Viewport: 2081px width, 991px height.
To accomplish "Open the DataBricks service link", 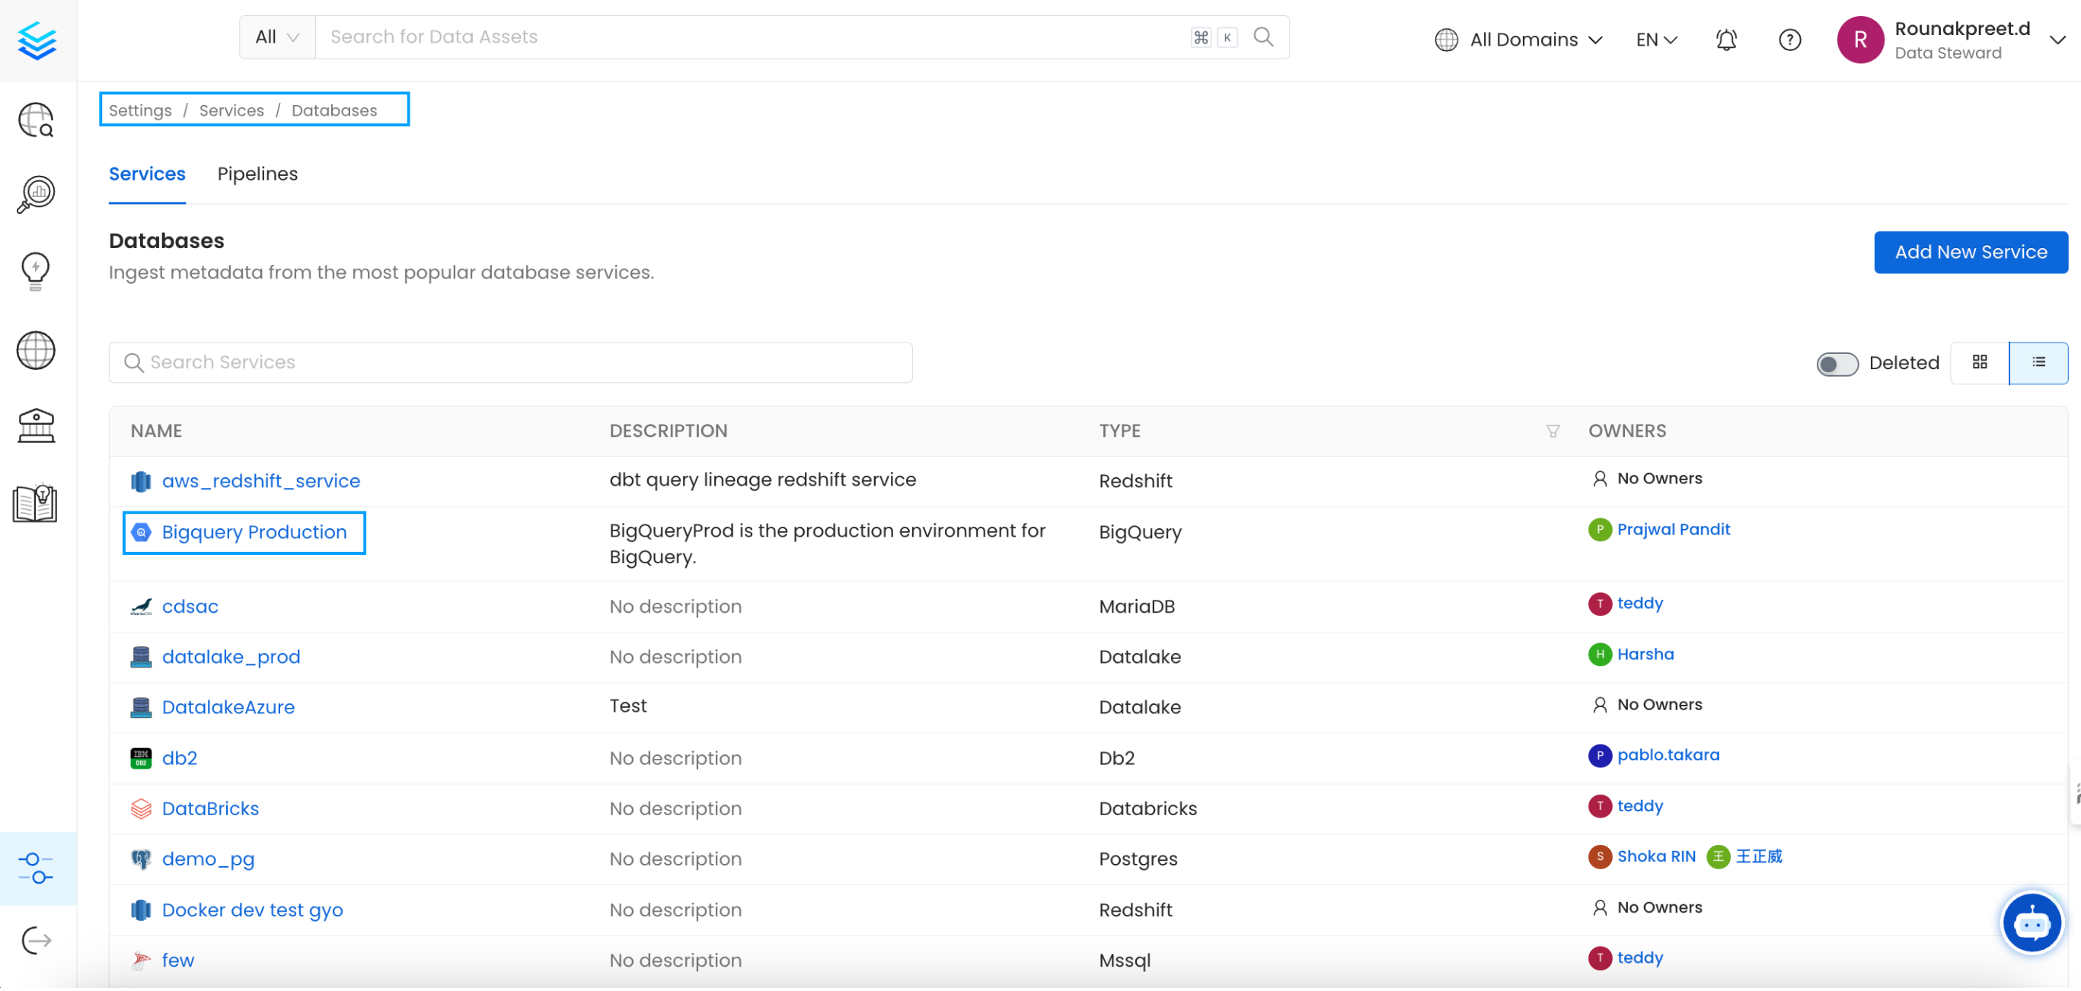I will point(211,810).
